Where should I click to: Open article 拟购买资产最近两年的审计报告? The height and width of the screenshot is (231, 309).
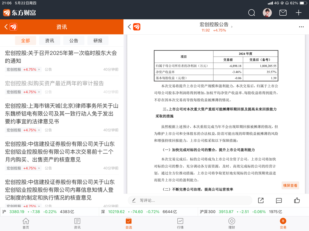point(54,84)
